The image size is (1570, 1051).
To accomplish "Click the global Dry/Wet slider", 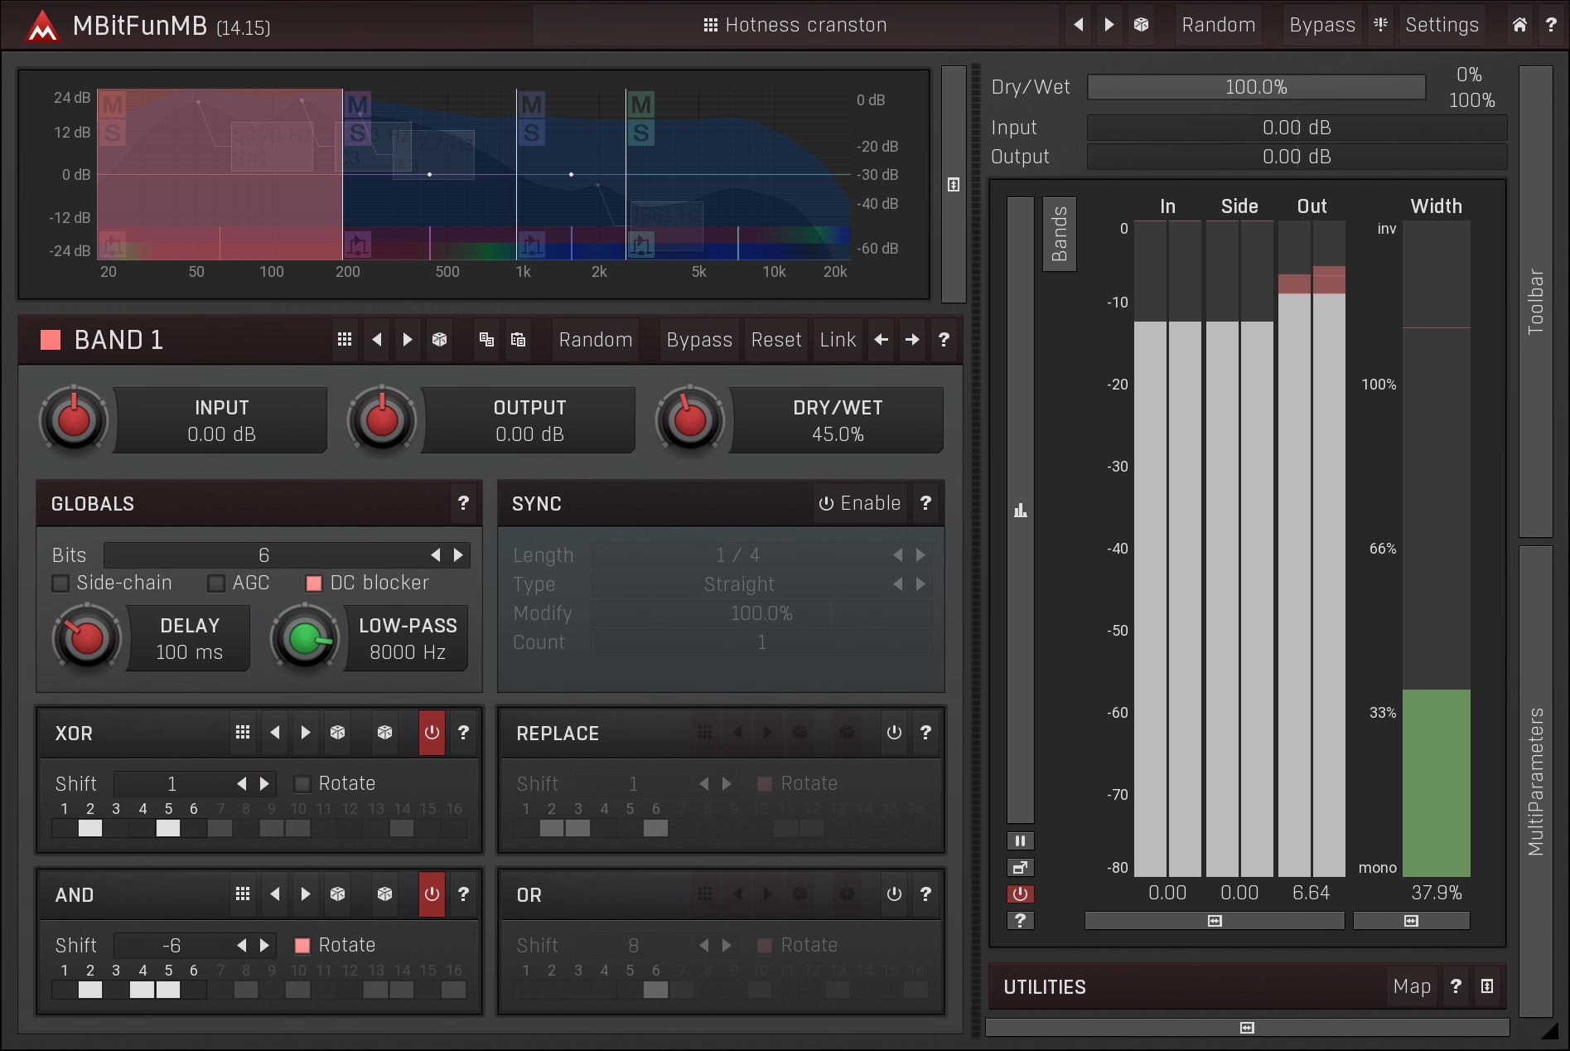I will pyautogui.click(x=1255, y=87).
